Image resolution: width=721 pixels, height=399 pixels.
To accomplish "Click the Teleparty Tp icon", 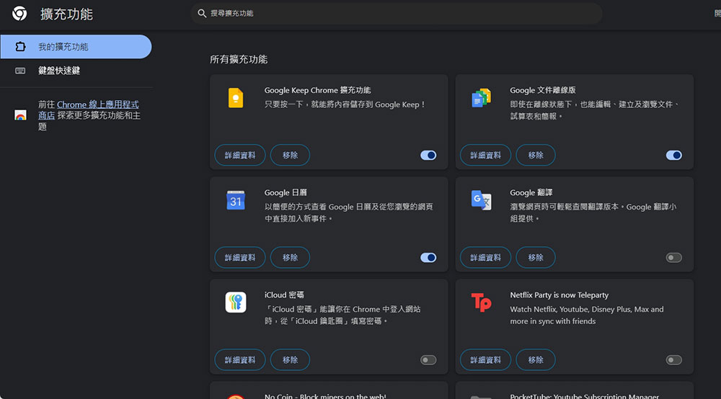I will tap(481, 302).
